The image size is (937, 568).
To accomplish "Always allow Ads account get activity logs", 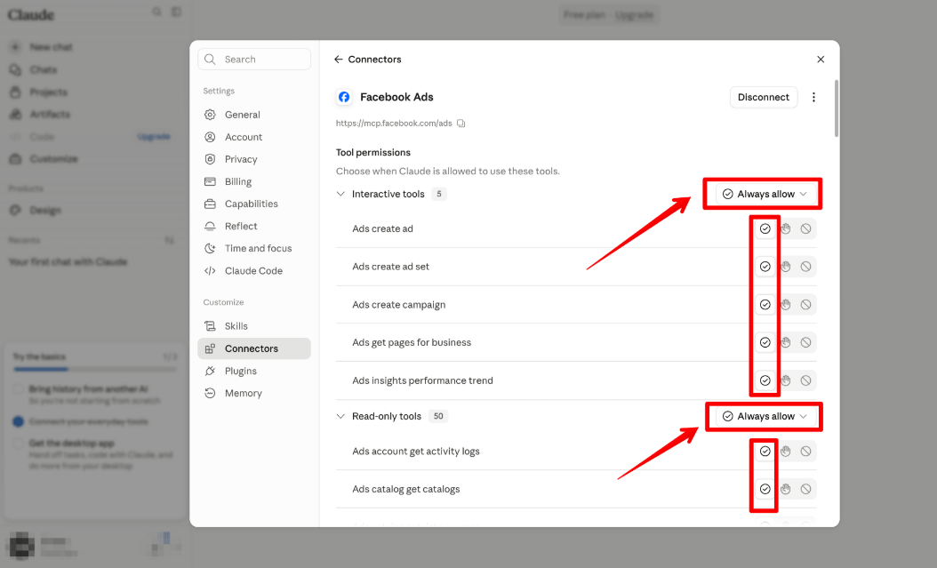I will point(765,452).
